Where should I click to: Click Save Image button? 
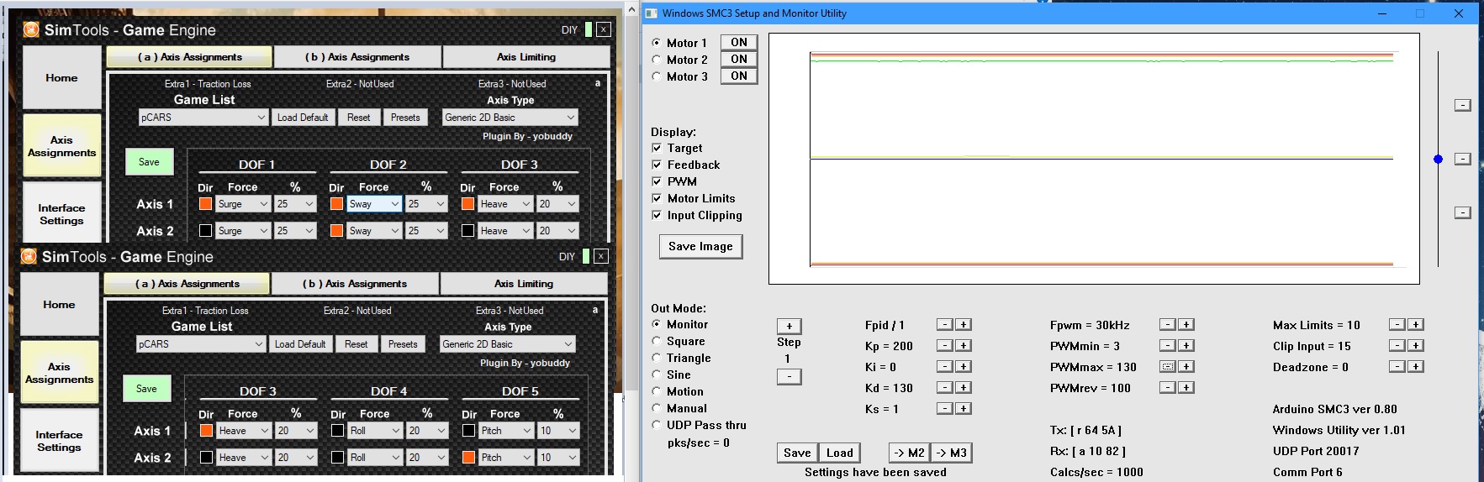[x=700, y=246]
